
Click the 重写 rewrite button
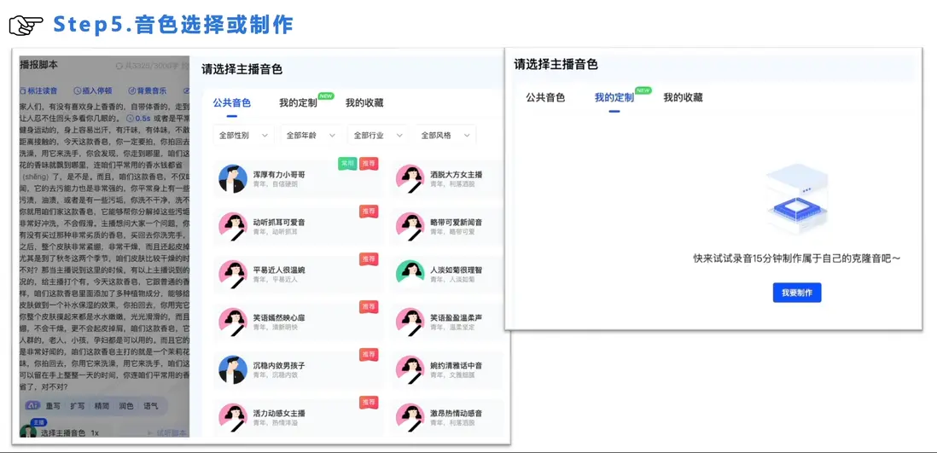coord(53,406)
